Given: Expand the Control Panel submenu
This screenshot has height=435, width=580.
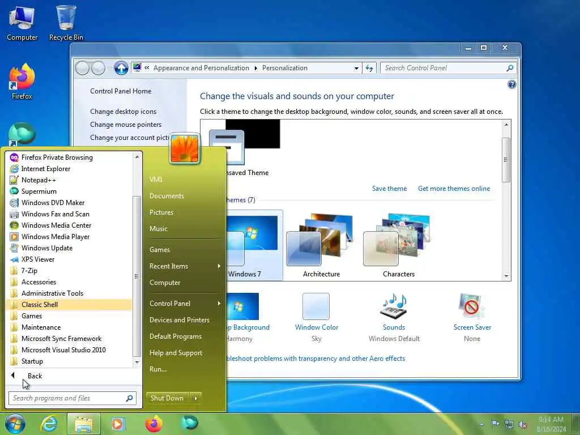Looking at the screenshot, I should (185, 304).
